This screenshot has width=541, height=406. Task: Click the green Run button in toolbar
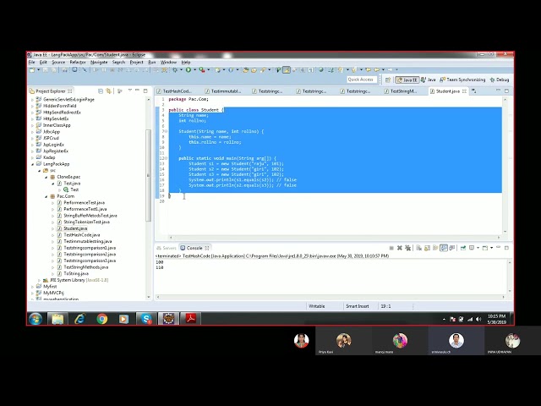tap(189, 69)
